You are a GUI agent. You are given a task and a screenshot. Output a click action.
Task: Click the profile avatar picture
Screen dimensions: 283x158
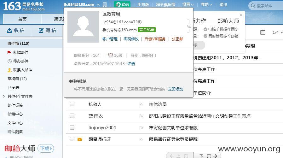83,27
